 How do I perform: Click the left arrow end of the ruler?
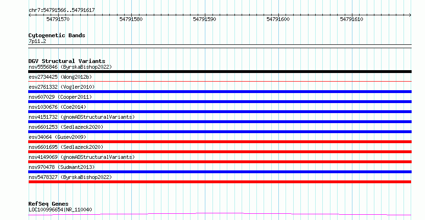(x=30, y=15)
